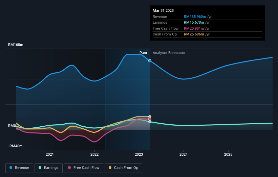Click the Mar 31 2023 tooltip date
The image size is (278, 177).
(163, 10)
